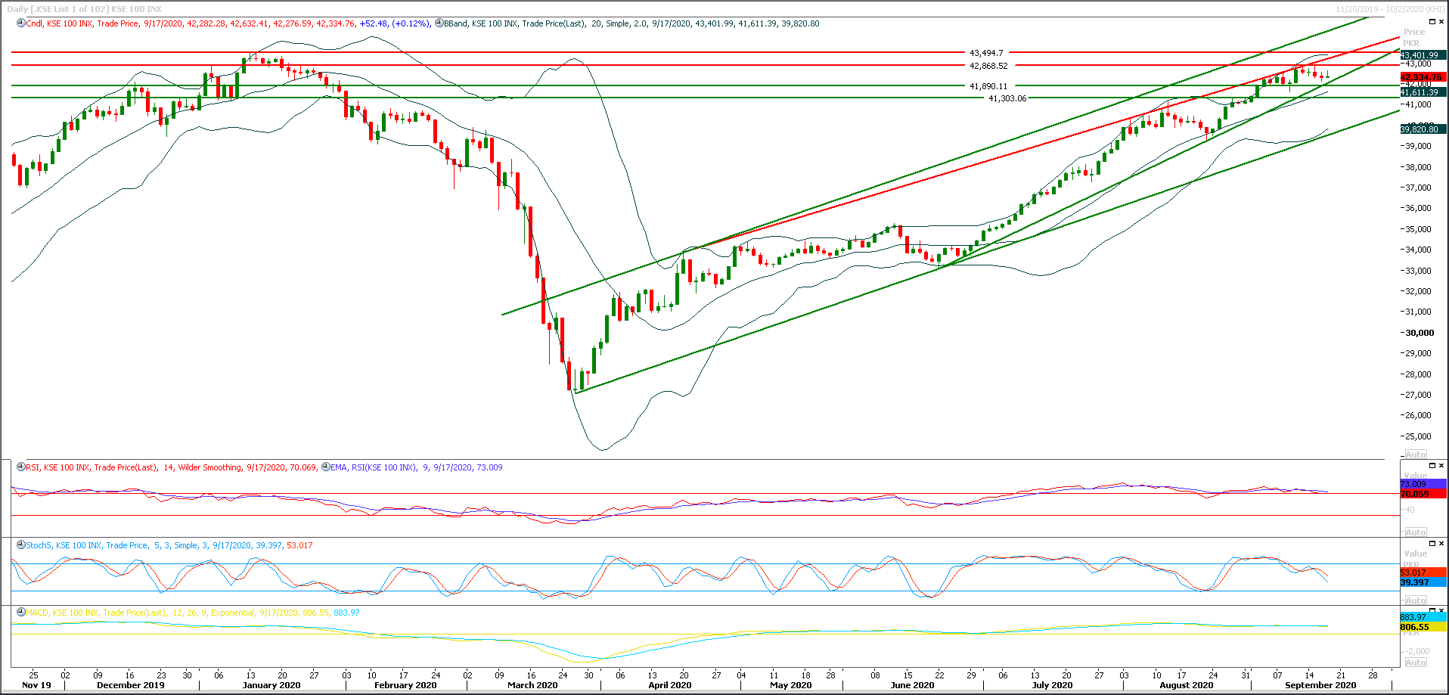Click the red 42,334.76 last price tag
The width and height of the screenshot is (1449, 695).
point(1423,77)
